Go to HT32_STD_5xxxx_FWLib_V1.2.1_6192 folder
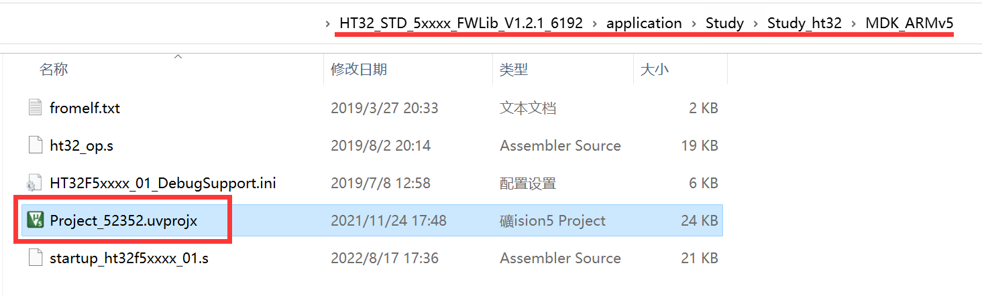The image size is (982, 296). point(462,23)
